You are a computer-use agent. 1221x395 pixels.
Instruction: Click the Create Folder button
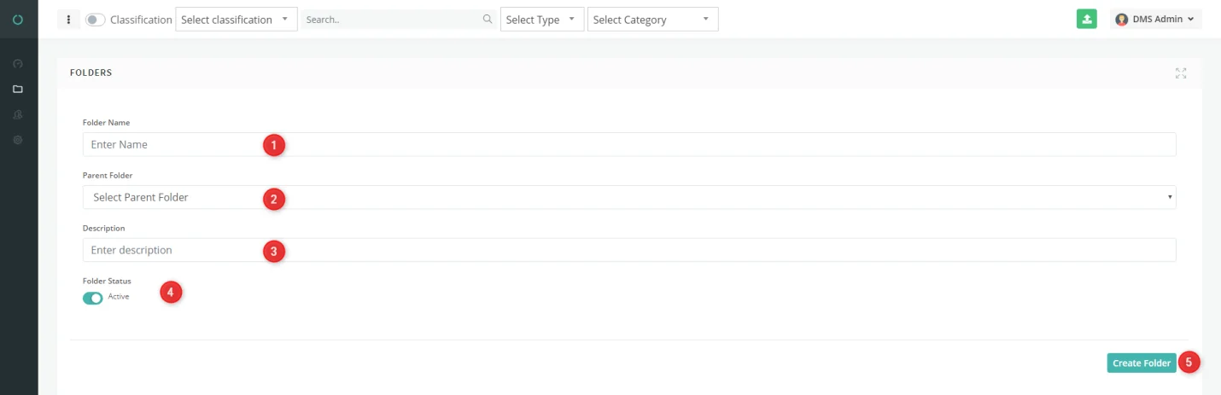point(1142,363)
